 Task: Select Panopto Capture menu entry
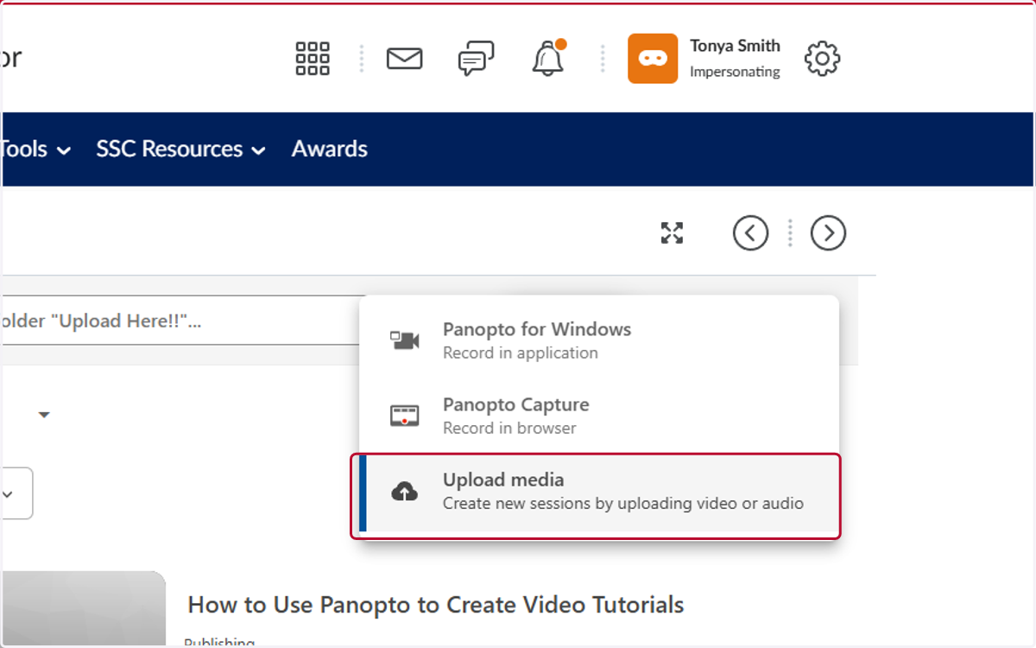[x=598, y=416]
